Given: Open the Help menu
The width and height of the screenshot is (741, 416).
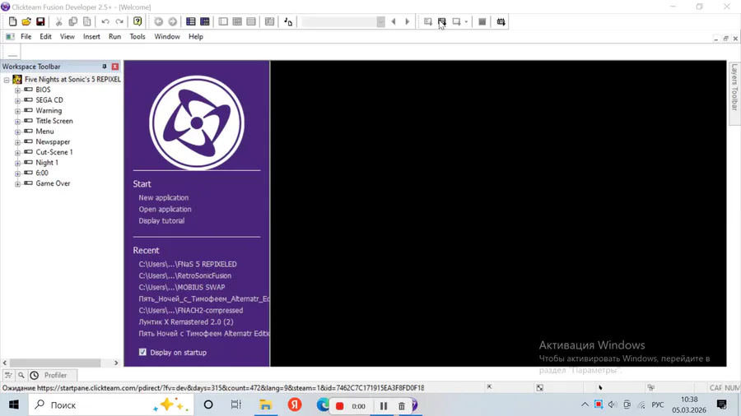Looking at the screenshot, I should [x=196, y=36].
